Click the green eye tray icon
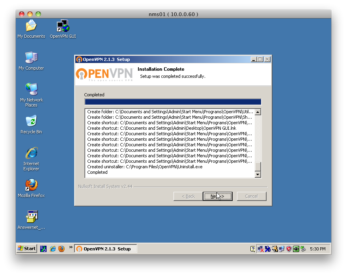The image size is (347, 276). [296, 249]
